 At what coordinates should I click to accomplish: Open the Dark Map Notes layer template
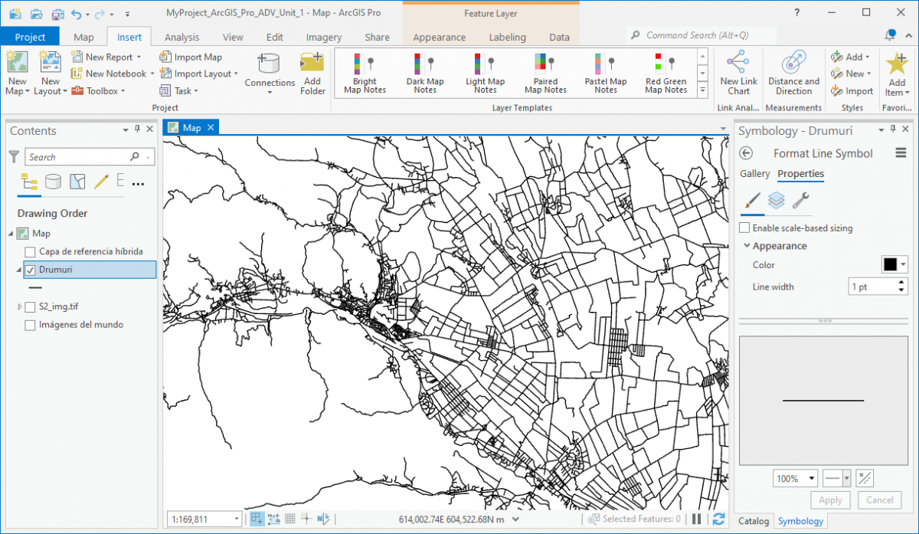coord(425,73)
